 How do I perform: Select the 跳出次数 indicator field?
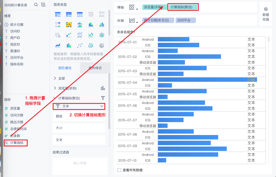17,122
